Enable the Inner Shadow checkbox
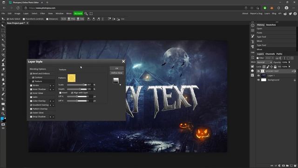This screenshot has height=168, width=298. pyautogui.click(x=31, y=89)
